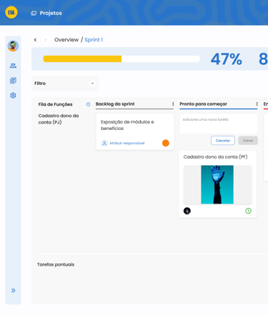Expand the Filtro dropdown
This screenshot has height=315, width=268.
click(x=65, y=84)
